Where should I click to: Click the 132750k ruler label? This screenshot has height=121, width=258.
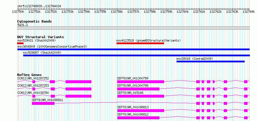point(18,12)
